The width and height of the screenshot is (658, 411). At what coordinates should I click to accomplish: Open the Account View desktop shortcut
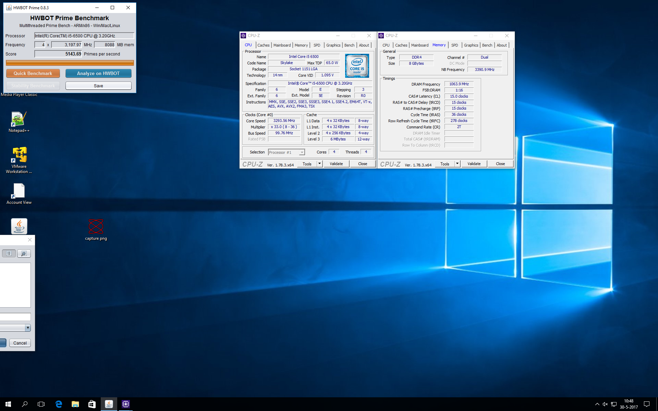tap(19, 194)
